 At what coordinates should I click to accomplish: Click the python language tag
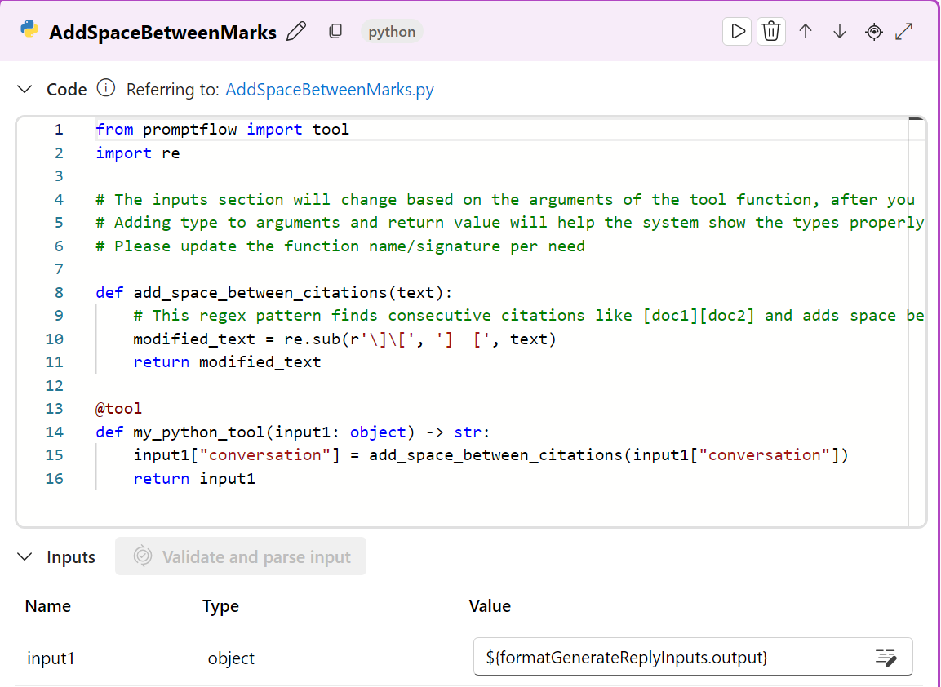[392, 31]
